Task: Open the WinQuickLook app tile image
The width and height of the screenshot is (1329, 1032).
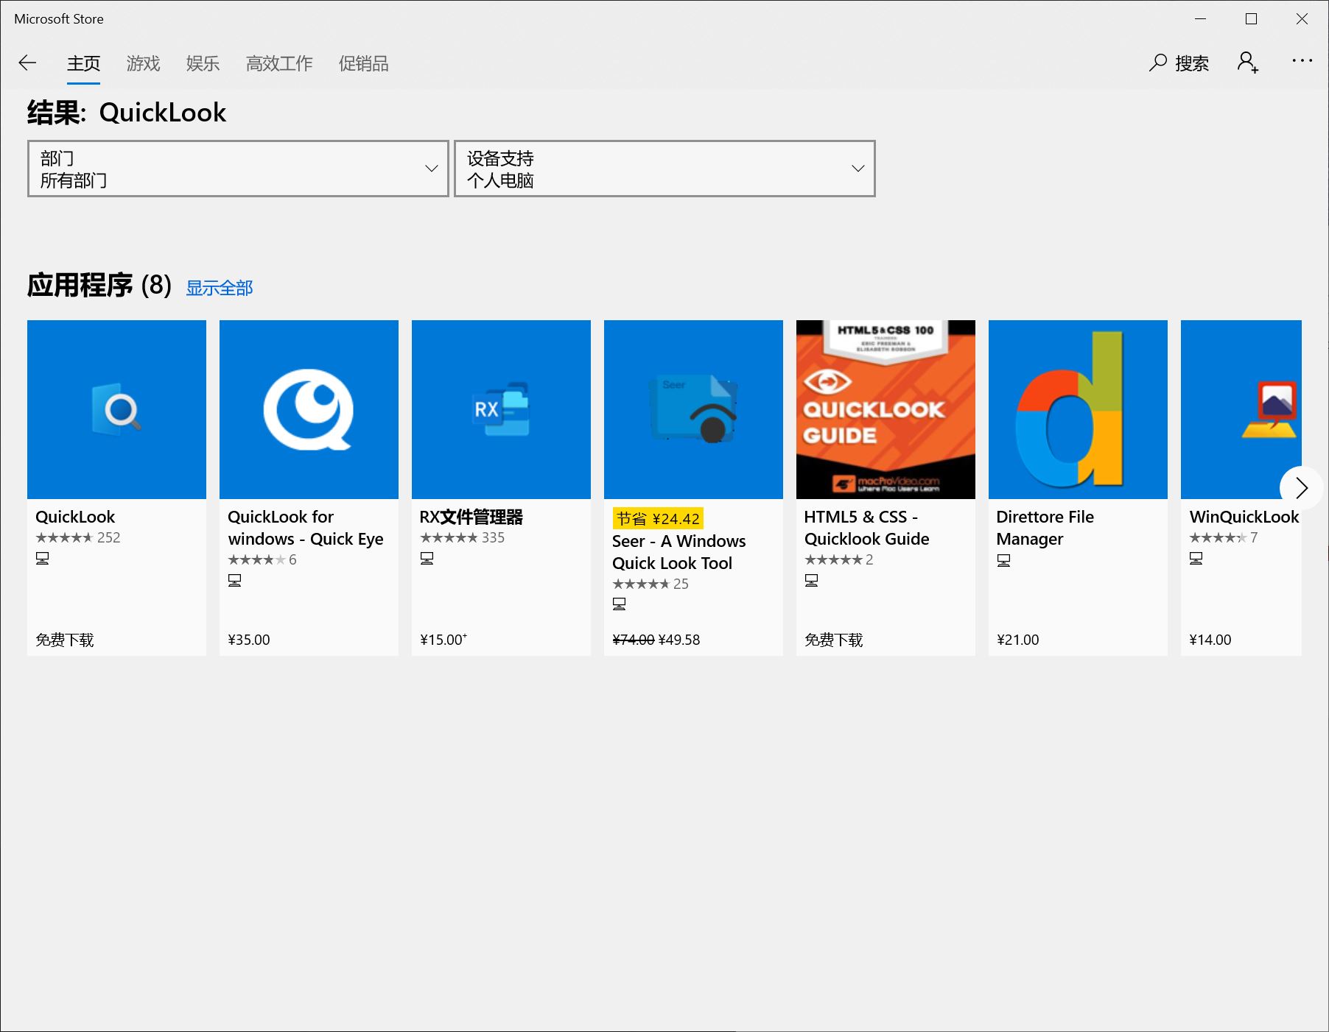Action: click(x=1241, y=409)
